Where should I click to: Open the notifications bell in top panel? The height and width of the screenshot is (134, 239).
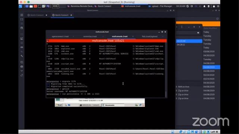(x=204, y=6)
